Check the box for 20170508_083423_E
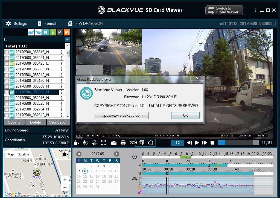The height and width of the screenshot is (198, 280). (7, 63)
